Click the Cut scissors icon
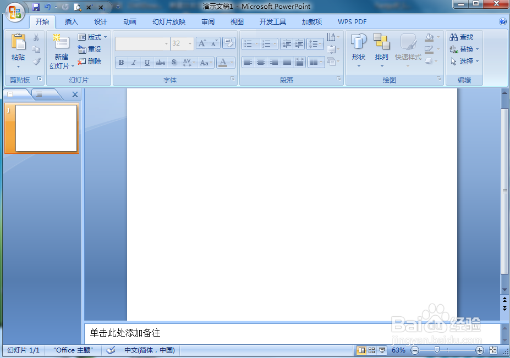Image resolution: width=510 pixels, height=358 pixels. pos(36,38)
